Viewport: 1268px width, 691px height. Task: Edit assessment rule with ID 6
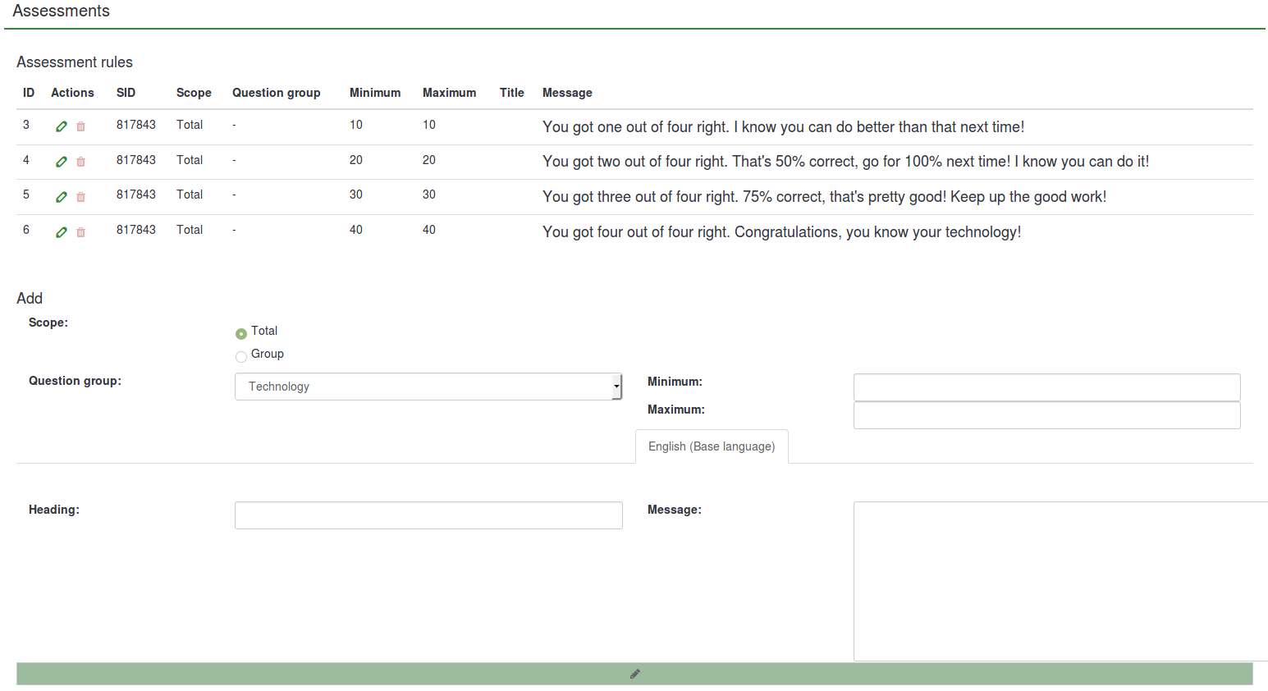point(62,232)
